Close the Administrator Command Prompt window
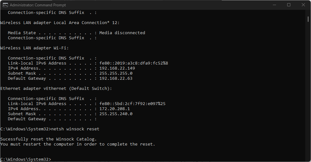The width and height of the screenshot is (311, 162). click(303, 5)
